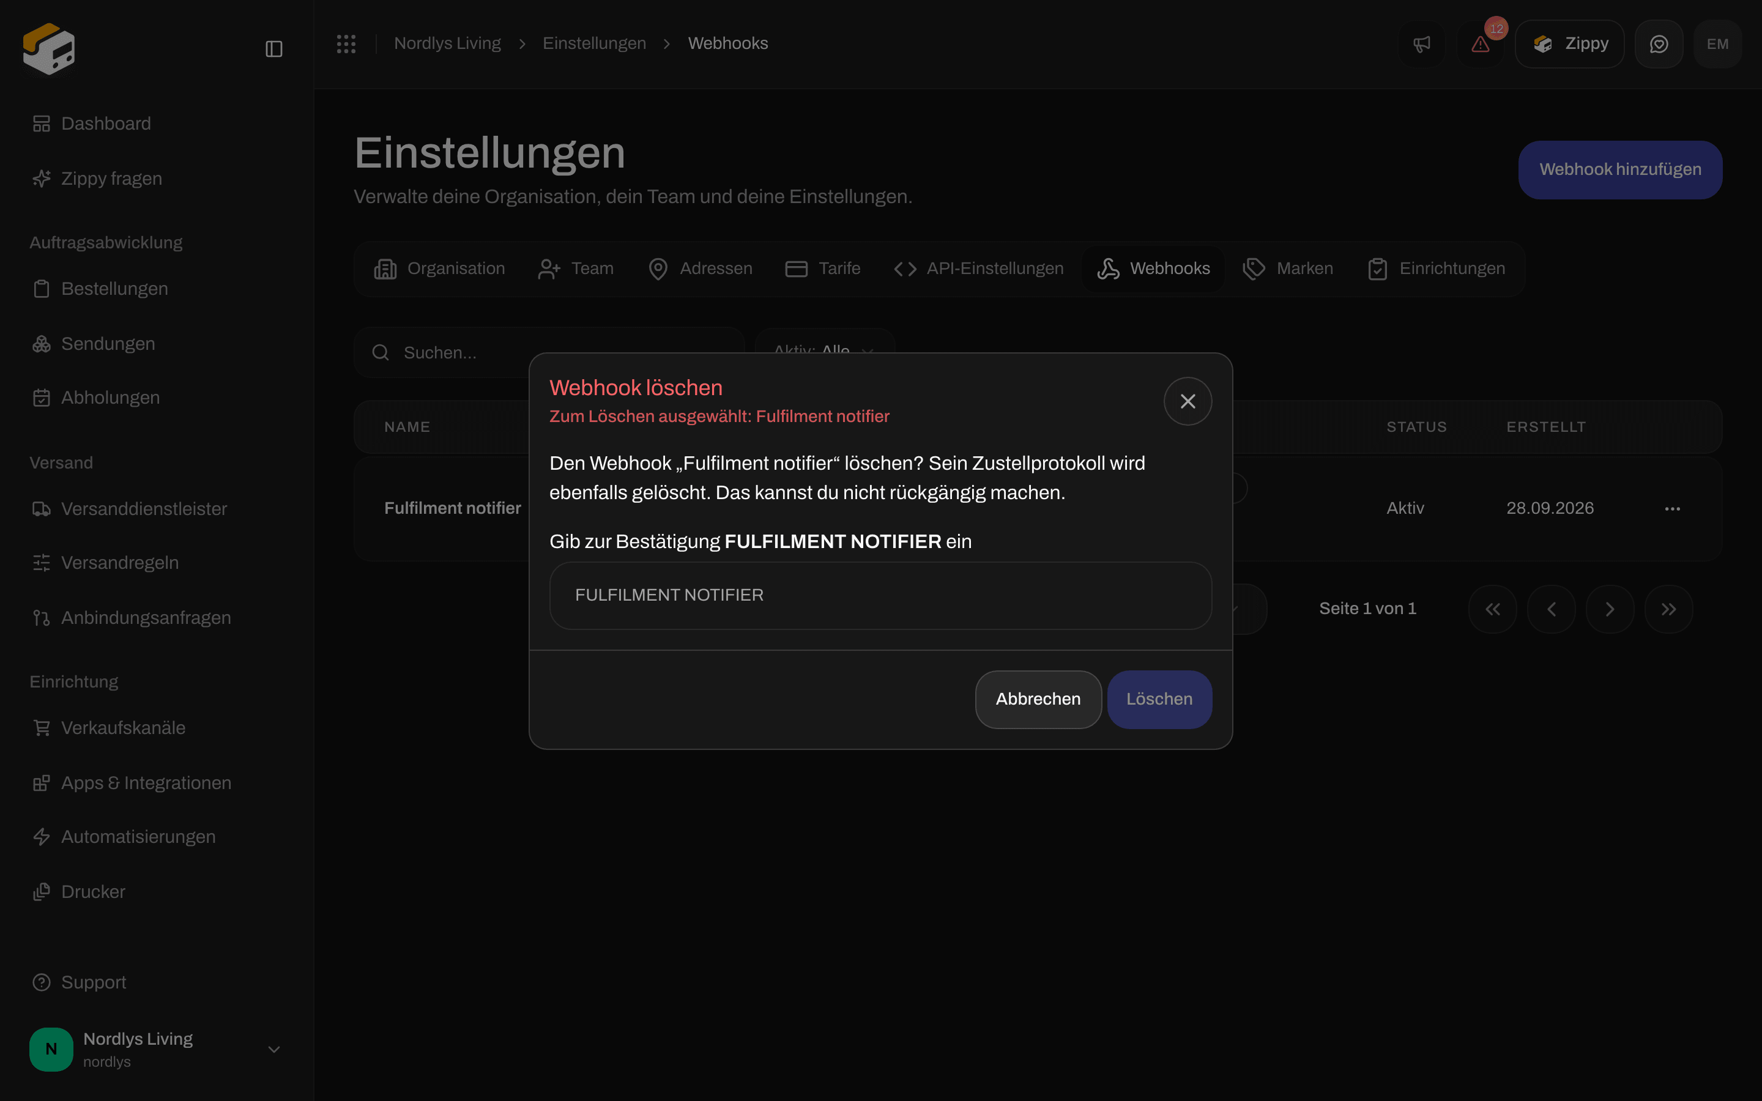
Task: Open the Aktiv: Alle filter dropdown
Action: tap(825, 351)
